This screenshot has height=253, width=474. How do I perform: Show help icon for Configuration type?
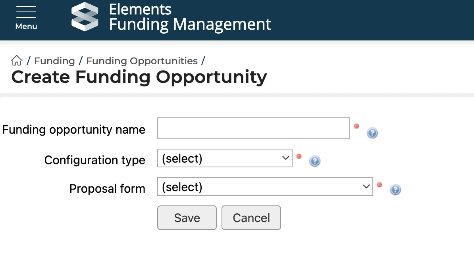point(315,161)
